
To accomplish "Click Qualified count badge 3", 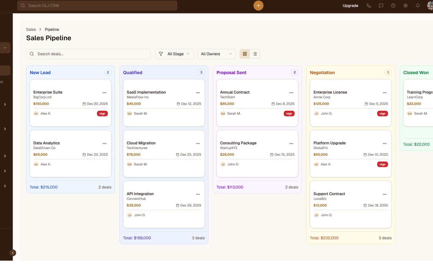I will click(x=201, y=72).
